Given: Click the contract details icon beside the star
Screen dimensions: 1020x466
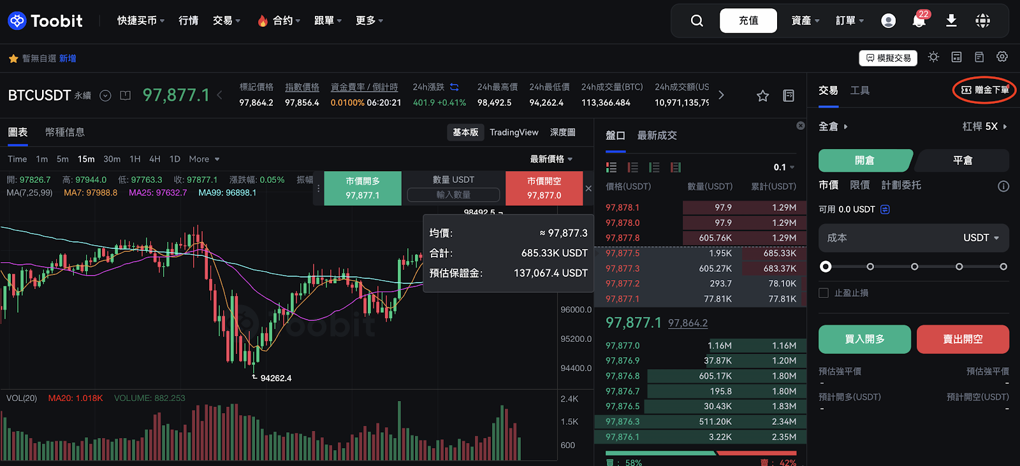Looking at the screenshot, I should pos(789,95).
